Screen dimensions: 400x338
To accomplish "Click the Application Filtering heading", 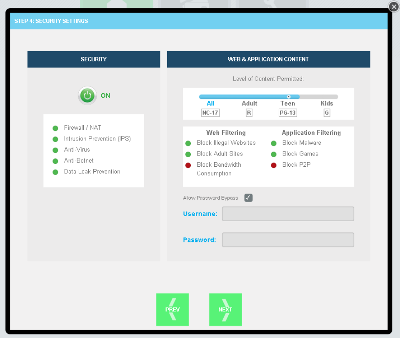I will click(x=311, y=133).
